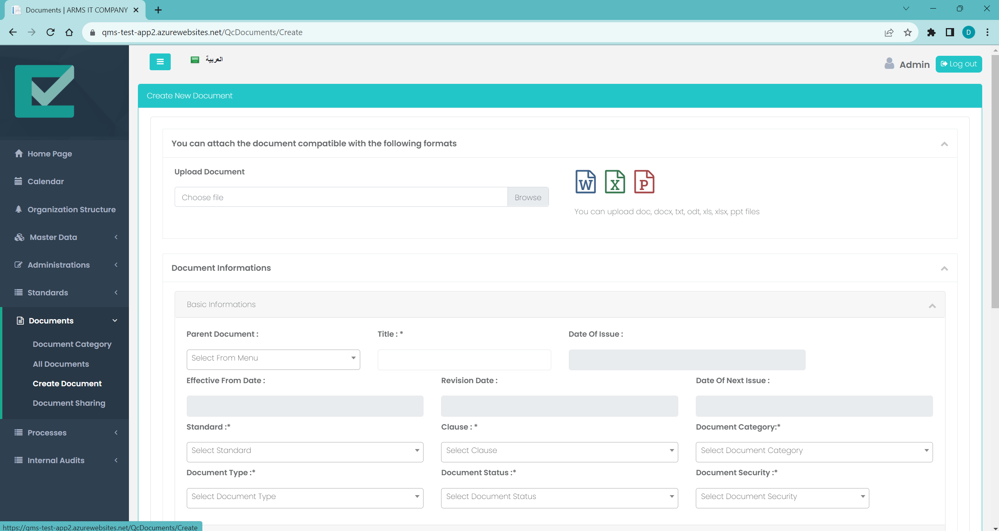The image size is (999, 531).
Task: Expand Master Data submenu
Action: coord(116,237)
